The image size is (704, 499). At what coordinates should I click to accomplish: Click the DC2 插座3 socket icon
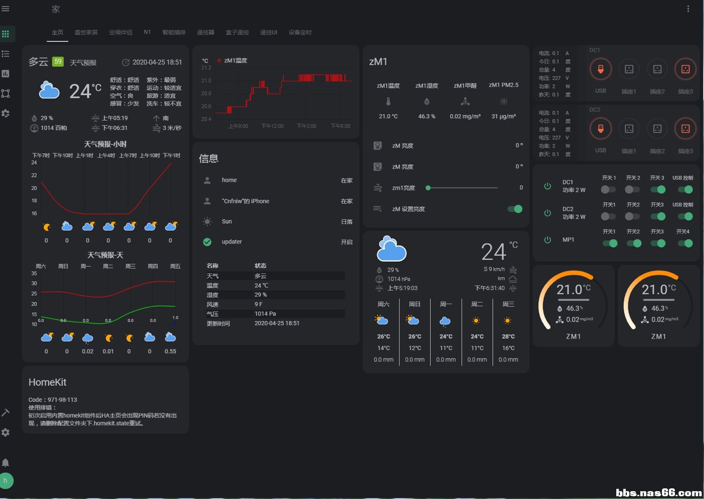click(685, 129)
